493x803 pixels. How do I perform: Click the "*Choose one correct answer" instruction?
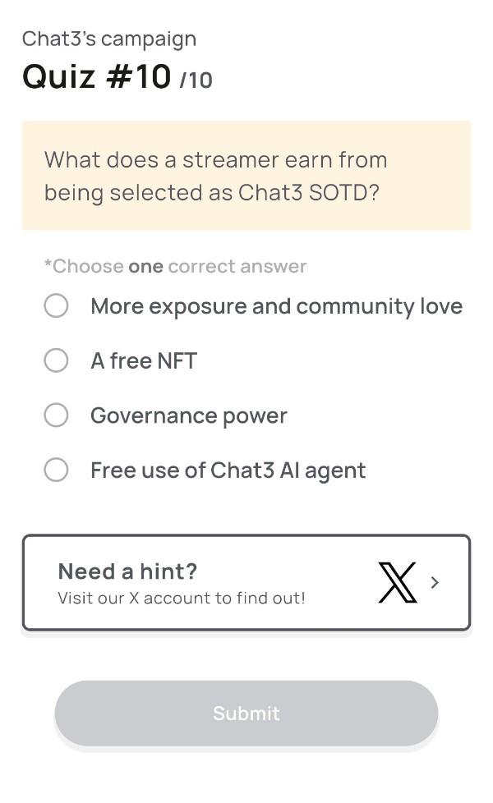pos(175,266)
